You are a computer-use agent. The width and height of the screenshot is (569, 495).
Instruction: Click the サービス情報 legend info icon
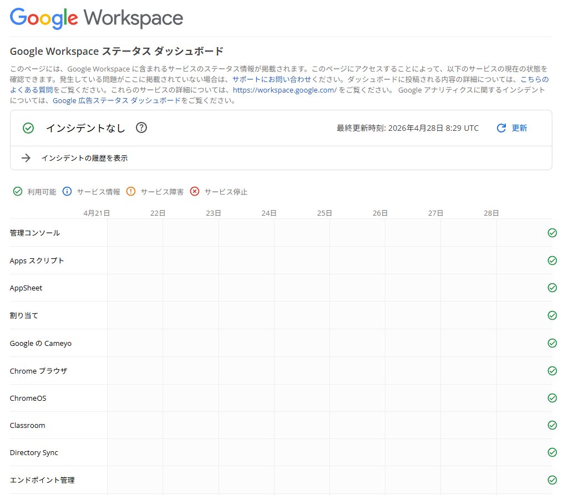pyautogui.click(x=67, y=191)
